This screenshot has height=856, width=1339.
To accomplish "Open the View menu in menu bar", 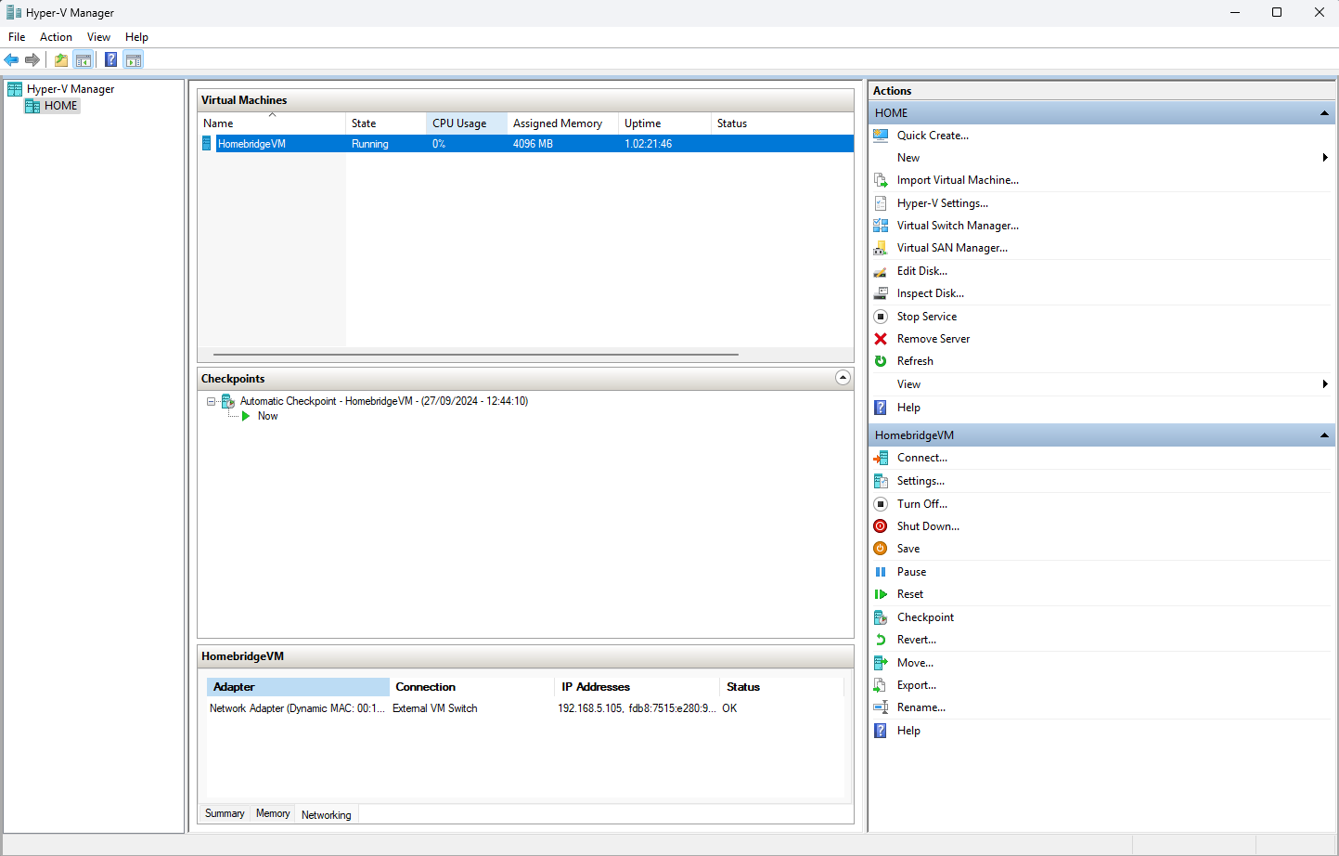I will (98, 37).
